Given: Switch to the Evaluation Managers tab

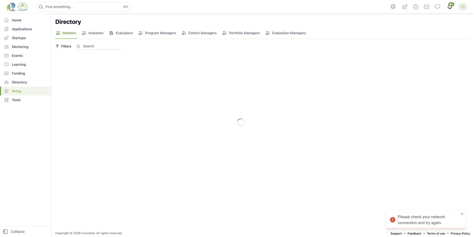Looking at the screenshot, I should (x=286, y=33).
